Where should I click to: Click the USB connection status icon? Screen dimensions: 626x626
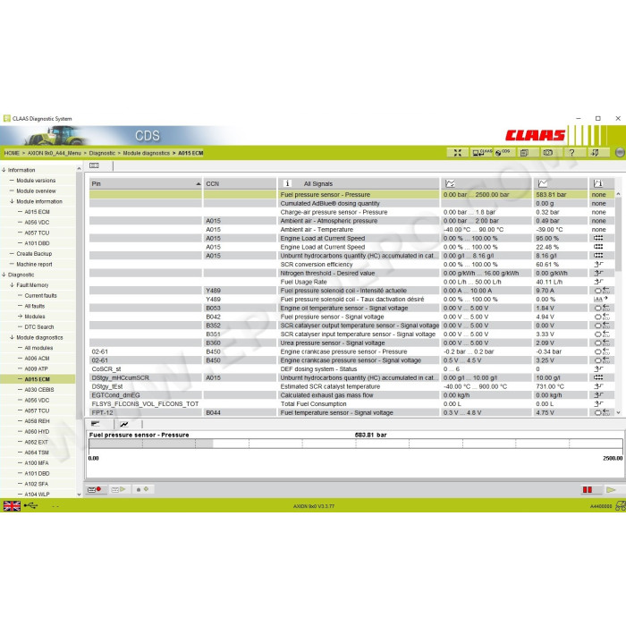click(30, 506)
